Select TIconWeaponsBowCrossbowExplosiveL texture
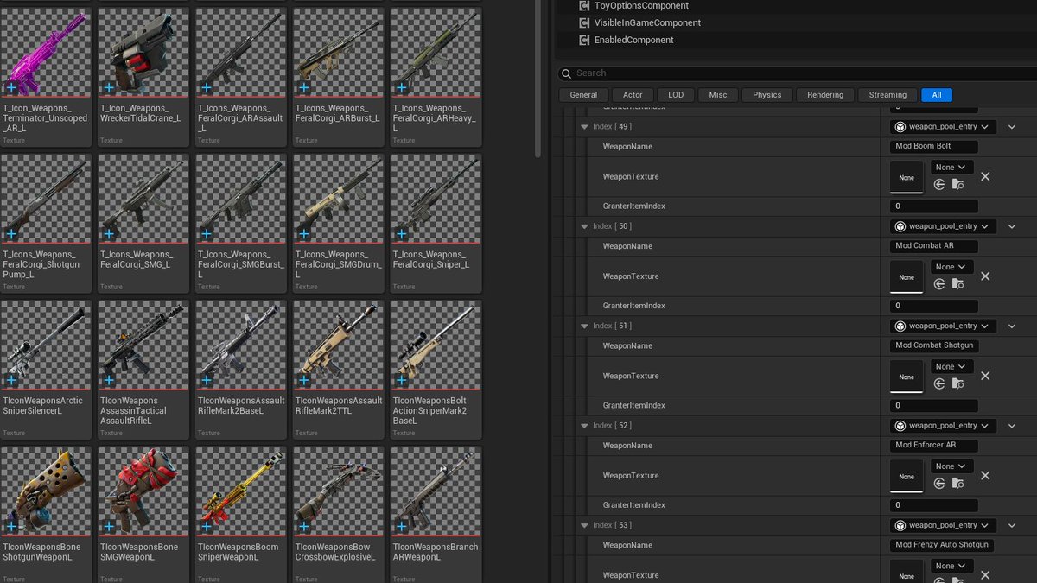Image resolution: width=1037 pixels, height=583 pixels. [x=337, y=515]
